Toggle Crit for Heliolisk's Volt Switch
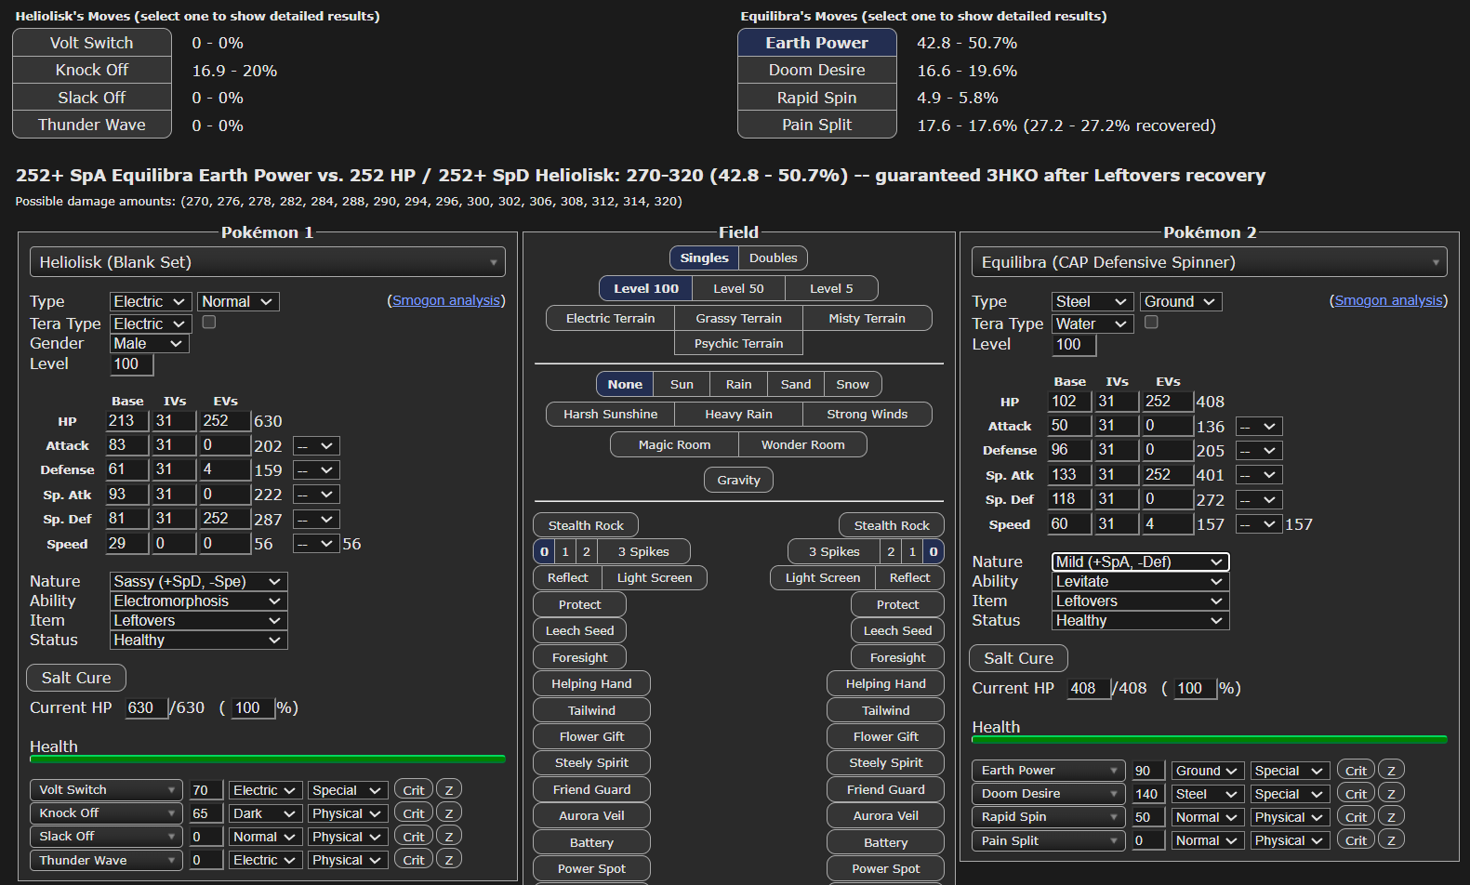Viewport: 1470px width, 885px height. [414, 790]
